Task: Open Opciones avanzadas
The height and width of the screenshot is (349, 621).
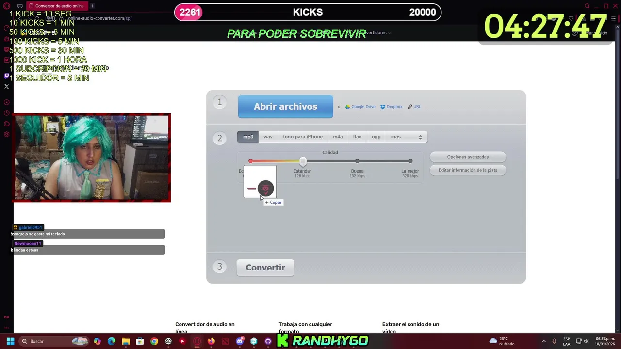Action: pyautogui.click(x=468, y=157)
